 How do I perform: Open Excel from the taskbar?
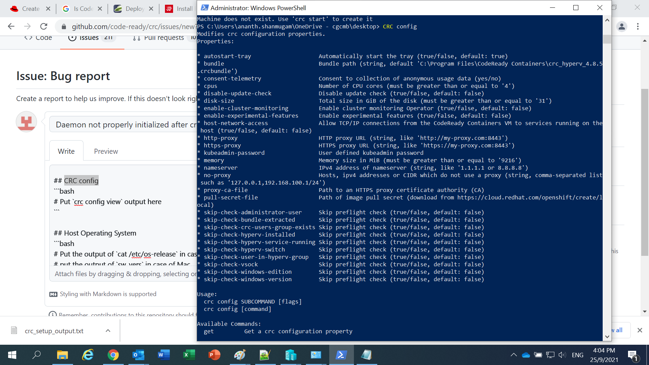click(x=189, y=355)
